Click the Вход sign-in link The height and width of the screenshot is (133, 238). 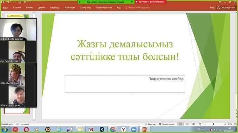pos(212,8)
